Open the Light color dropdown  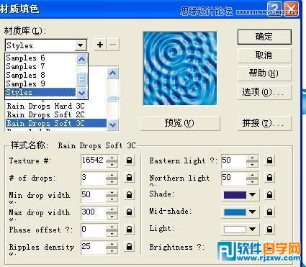tap(252, 230)
